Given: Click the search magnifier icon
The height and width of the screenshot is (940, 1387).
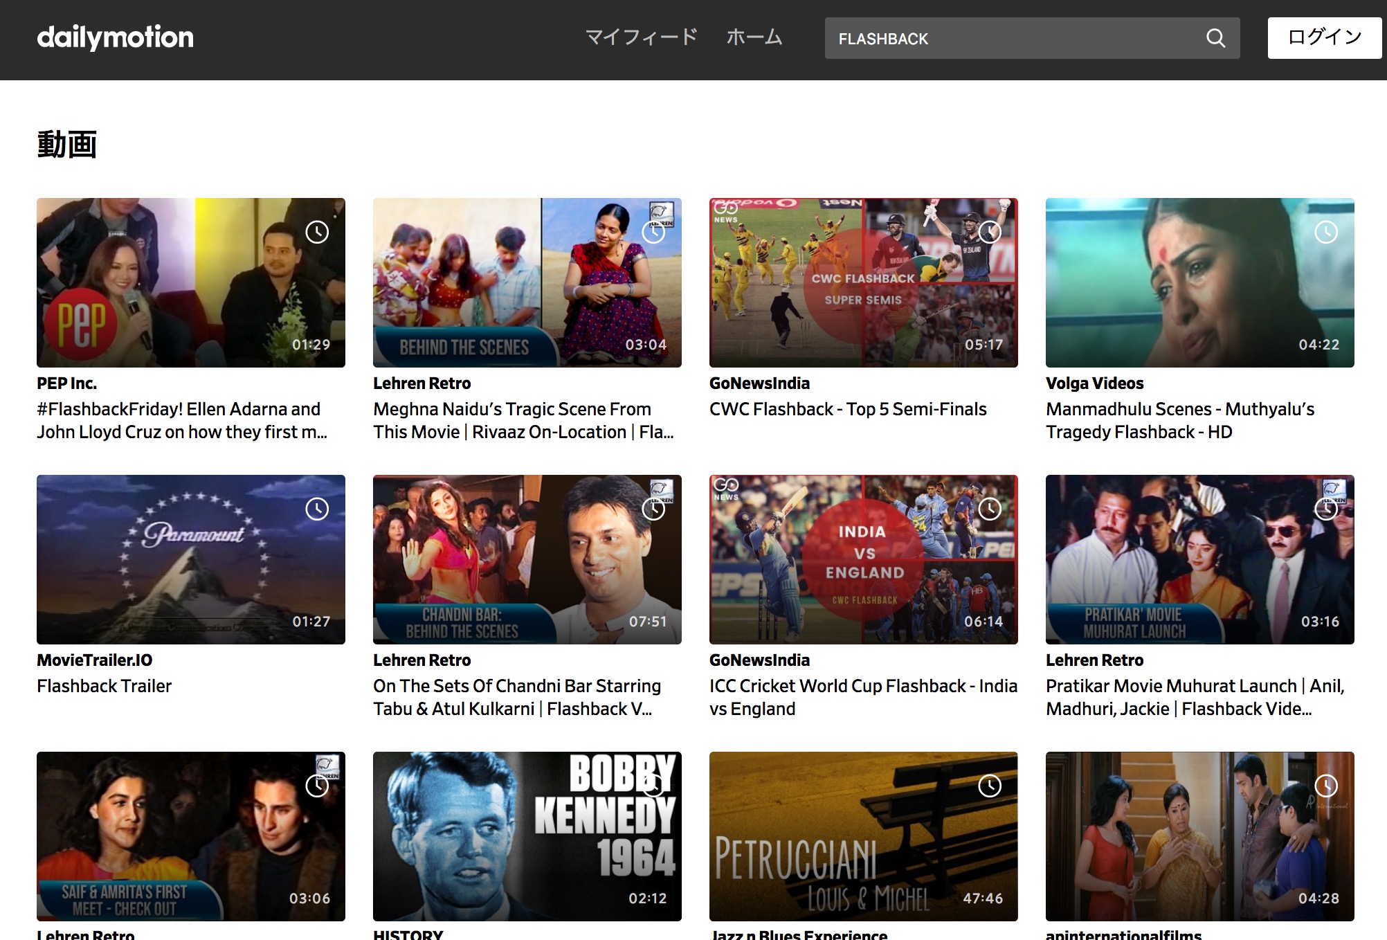Looking at the screenshot, I should coord(1215,38).
